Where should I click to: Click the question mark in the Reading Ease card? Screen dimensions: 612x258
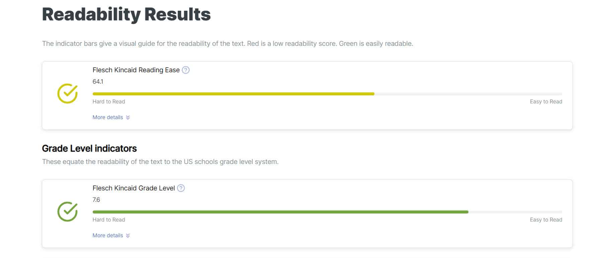point(186,70)
